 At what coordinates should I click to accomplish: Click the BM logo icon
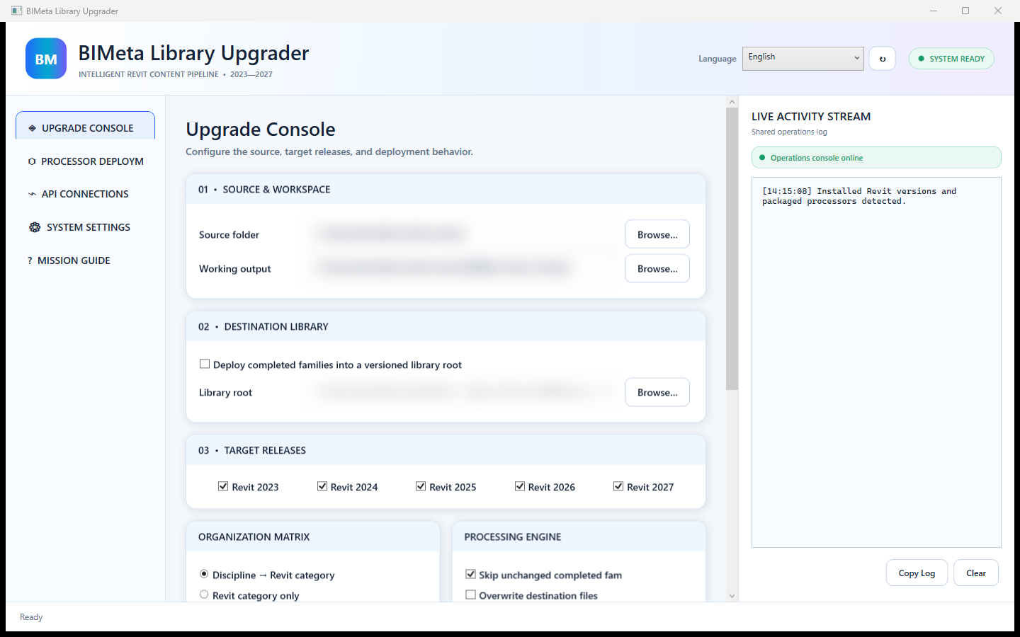46,59
